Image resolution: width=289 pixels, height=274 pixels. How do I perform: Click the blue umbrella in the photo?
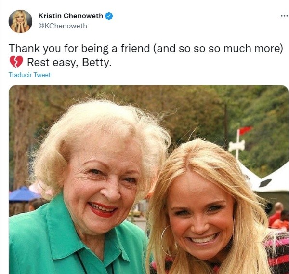23,194
